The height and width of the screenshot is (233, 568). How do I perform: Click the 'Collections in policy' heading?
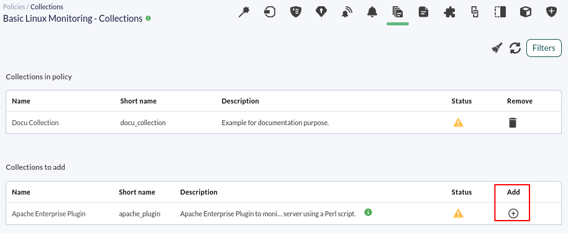(39, 77)
